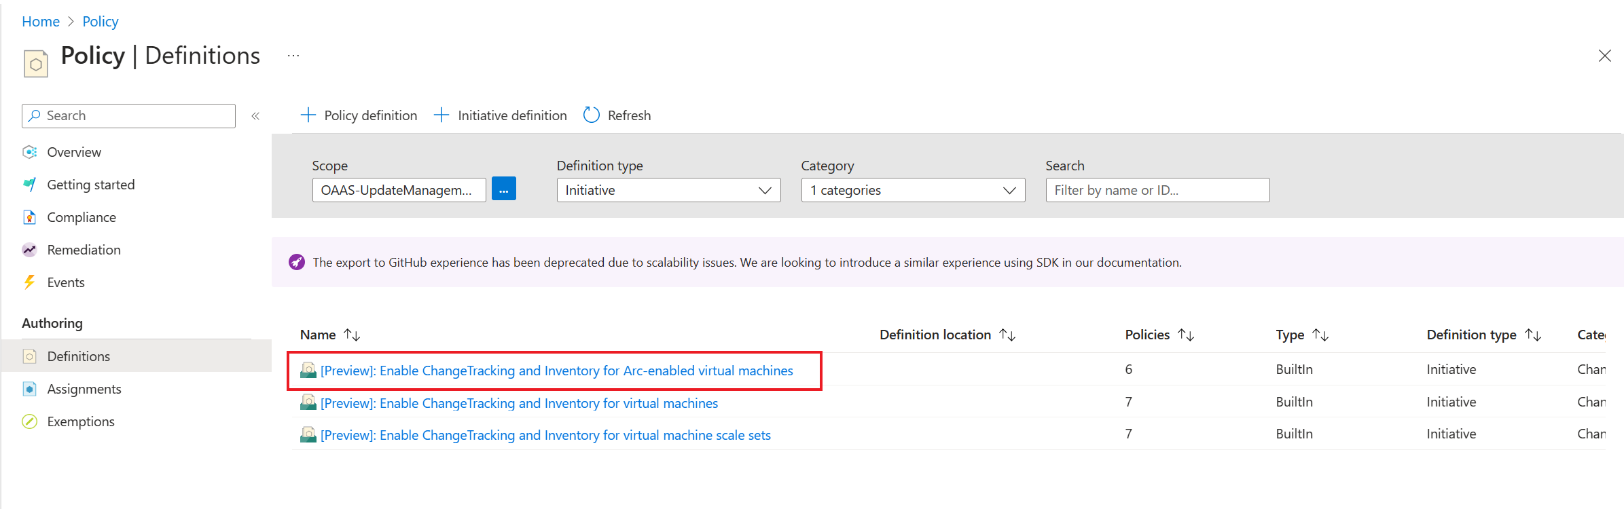Click the plus icon for Initiative definition

(x=441, y=115)
